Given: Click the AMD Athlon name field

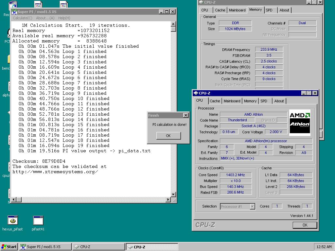Looking at the screenshot, I should 254,114.
